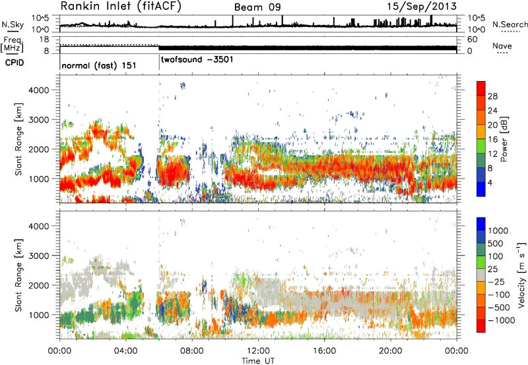Click the '12:00' time tick label
The height and width of the screenshot is (365, 528).
coord(258,351)
